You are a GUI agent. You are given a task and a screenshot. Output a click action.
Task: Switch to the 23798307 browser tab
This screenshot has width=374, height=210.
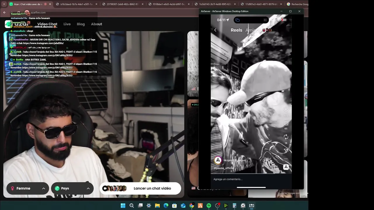point(122,4)
